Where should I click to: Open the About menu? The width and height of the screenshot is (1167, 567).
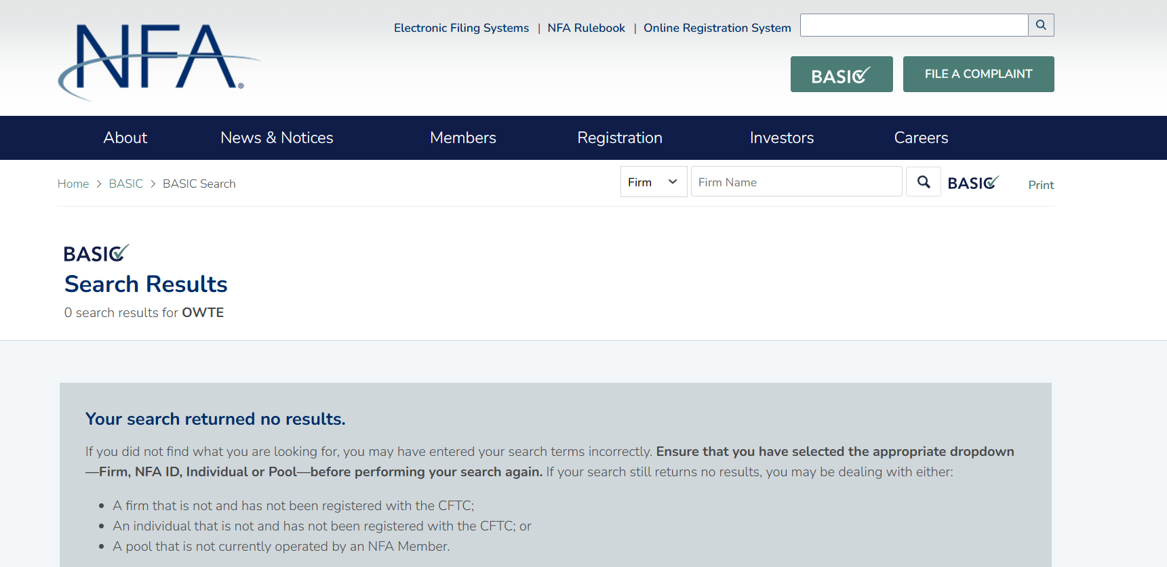point(125,138)
